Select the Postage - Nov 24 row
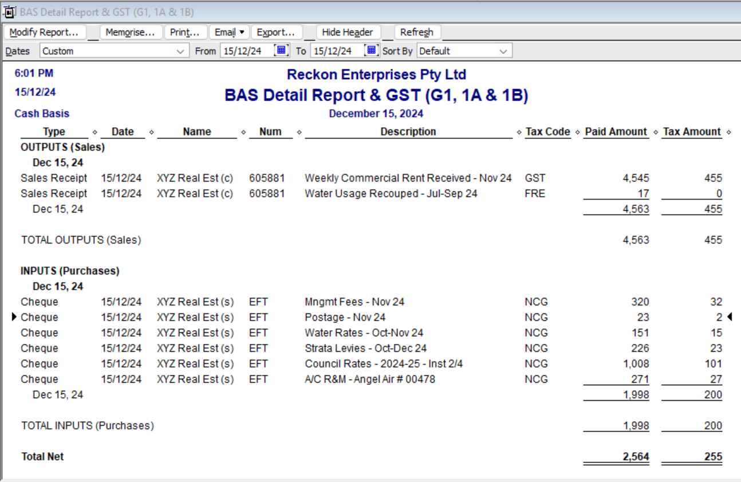 [371, 318]
